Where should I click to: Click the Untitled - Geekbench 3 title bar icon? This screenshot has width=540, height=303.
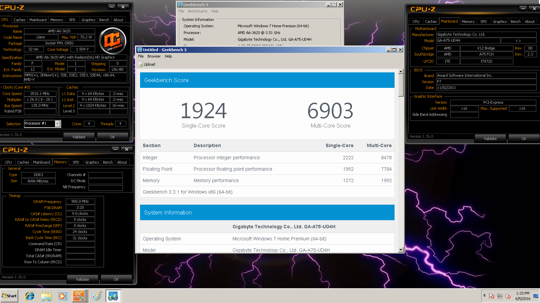tap(139, 49)
